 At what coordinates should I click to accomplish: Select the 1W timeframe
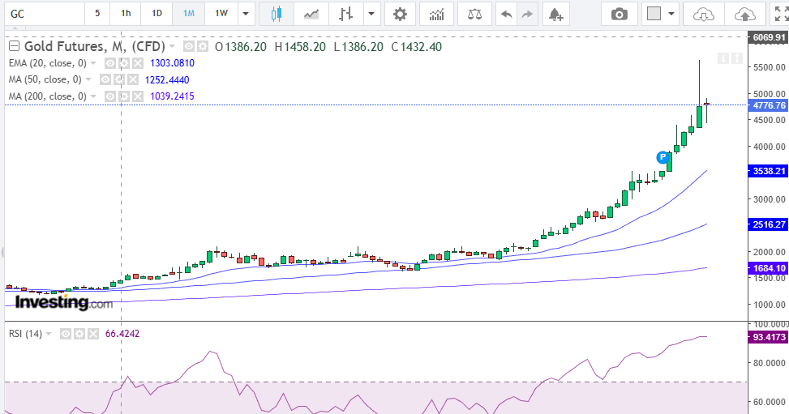221,14
